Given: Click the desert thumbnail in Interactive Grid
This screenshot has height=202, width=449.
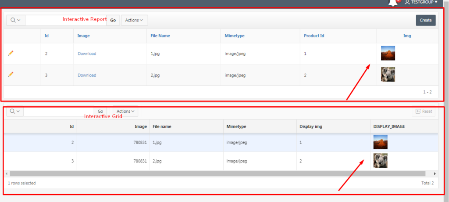Looking at the screenshot, I should tap(380, 142).
